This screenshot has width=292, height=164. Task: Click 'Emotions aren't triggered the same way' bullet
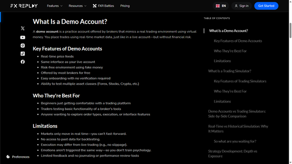(96, 150)
